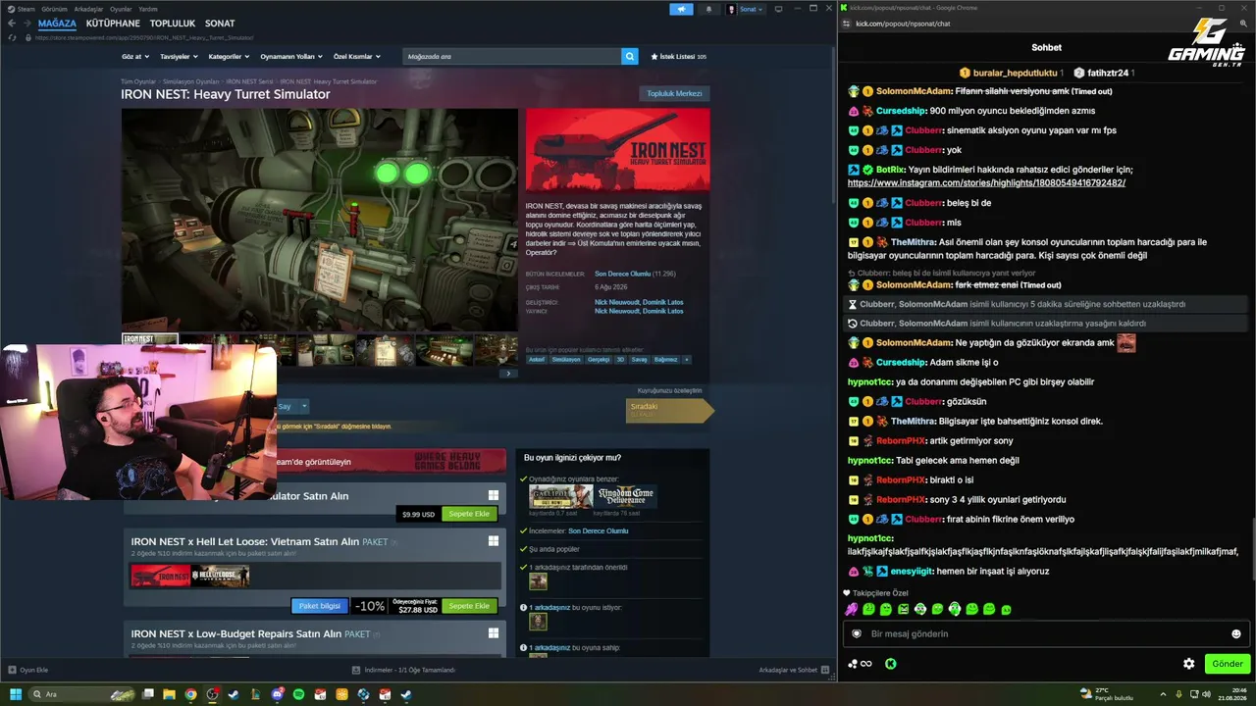Open the İstek Listesi wishlist link
Viewport: 1256px width, 706px height.
pyautogui.click(x=678, y=57)
